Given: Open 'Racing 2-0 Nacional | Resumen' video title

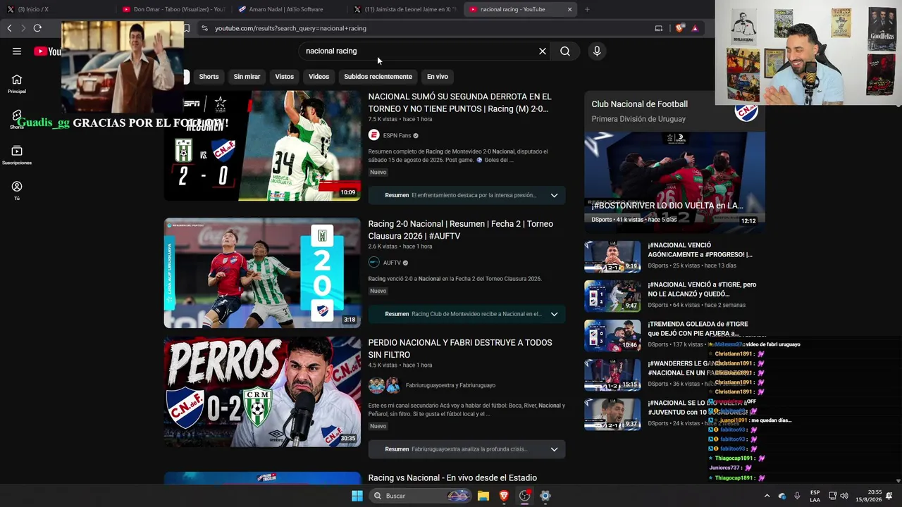Looking at the screenshot, I should tap(461, 230).
